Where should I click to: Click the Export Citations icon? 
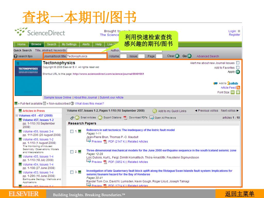pos(100,118)
